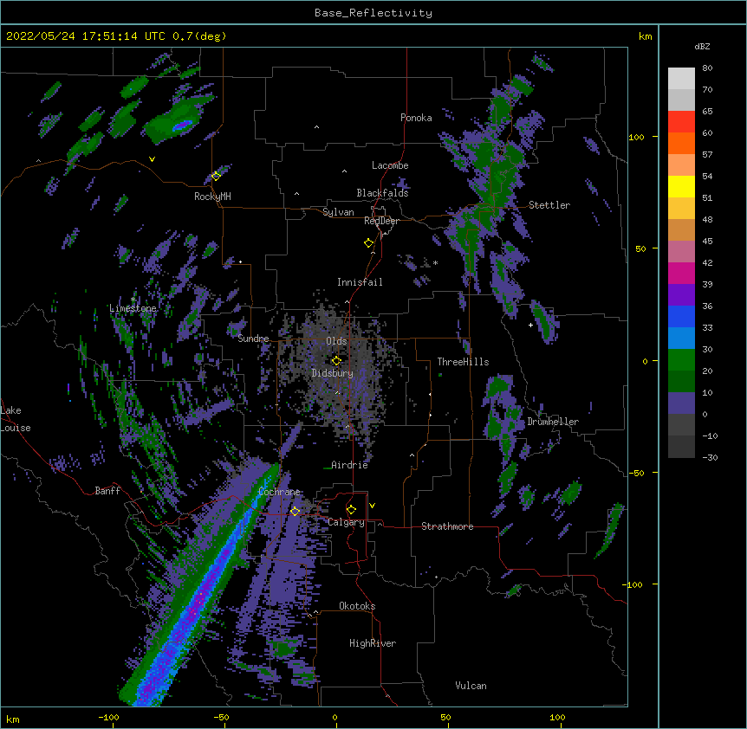Click the Didsbury label
747x729 pixels.
click(333, 373)
